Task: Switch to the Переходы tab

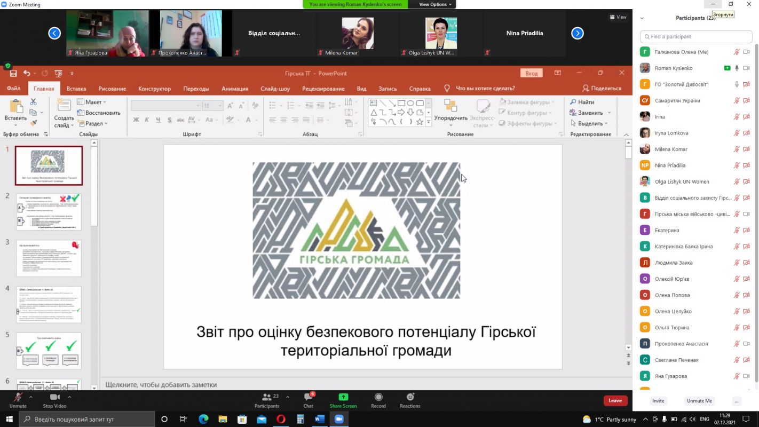Action: click(x=196, y=89)
